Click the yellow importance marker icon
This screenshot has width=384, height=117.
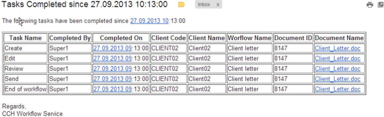tap(181, 4)
